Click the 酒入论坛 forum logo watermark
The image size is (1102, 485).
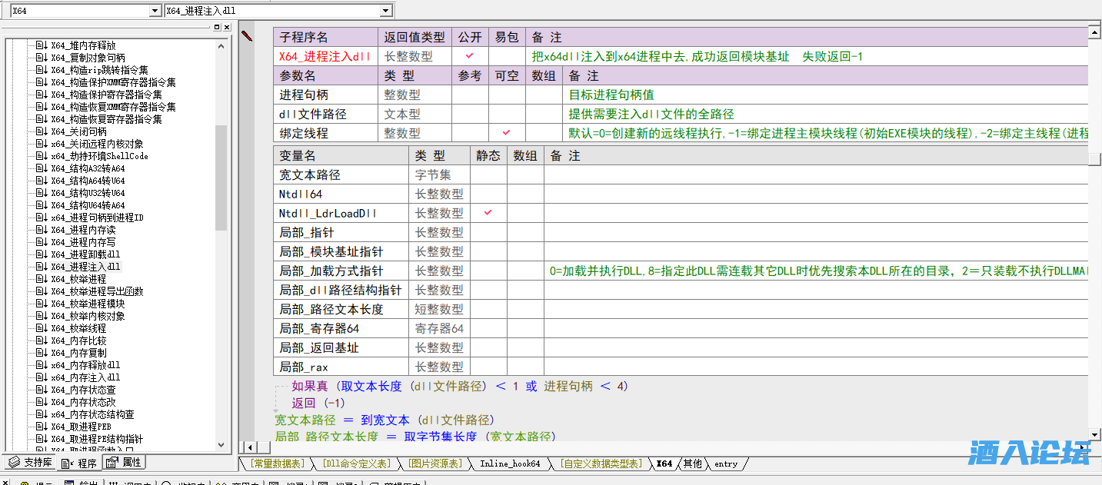(1029, 453)
